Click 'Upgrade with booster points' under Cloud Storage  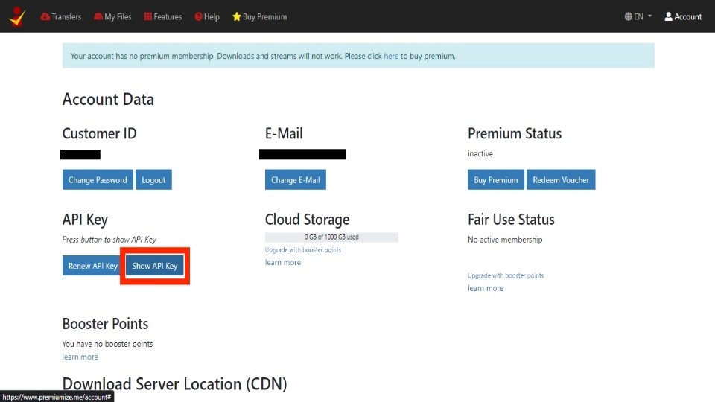point(303,250)
